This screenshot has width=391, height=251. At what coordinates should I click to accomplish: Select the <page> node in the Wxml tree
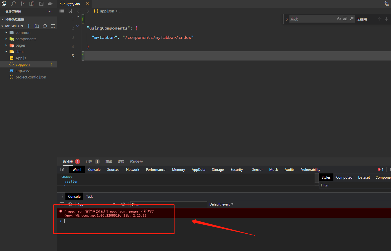[67, 177]
